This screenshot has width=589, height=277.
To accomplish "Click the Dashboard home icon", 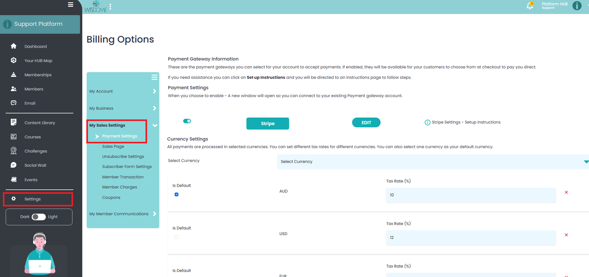I will [x=13, y=46].
